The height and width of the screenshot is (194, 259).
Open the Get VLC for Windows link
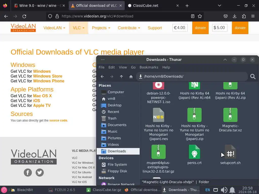(42, 71)
